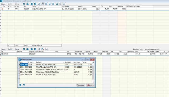This screenshot has height=97, width=169.
Task: Export invoices to Excel from top toolbar
Action: tap(27, 4)
